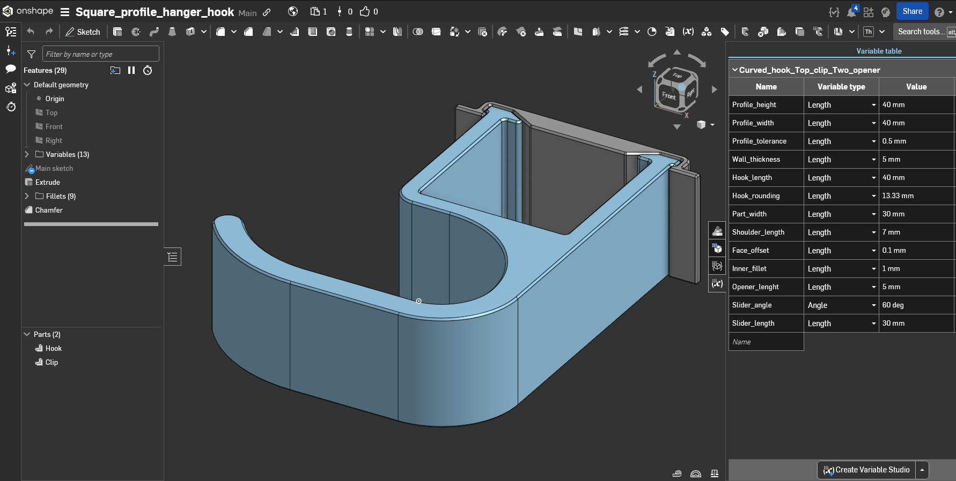
Task: Select the Revolve tool icon
Action: 136,32
